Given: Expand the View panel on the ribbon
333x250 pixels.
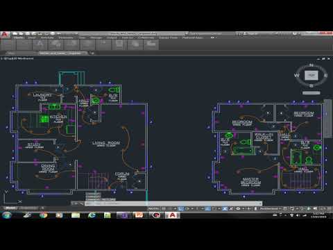Looking at the screenshot, I should [x=151, y=44].
